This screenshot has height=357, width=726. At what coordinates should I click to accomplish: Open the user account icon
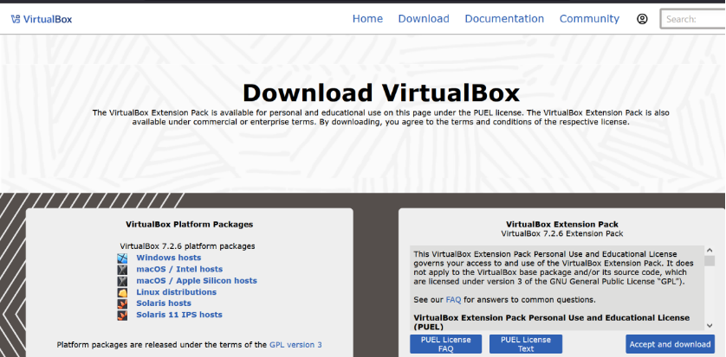tap(642, 19)
